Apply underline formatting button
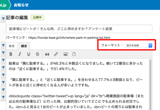The width and height of the screenshot is (160, 110). coord(29,54)
